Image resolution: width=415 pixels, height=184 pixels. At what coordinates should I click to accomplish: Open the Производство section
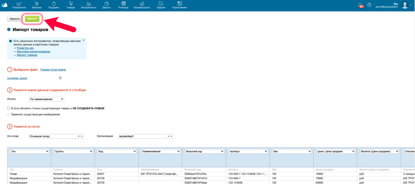click(x=142, y=5)
